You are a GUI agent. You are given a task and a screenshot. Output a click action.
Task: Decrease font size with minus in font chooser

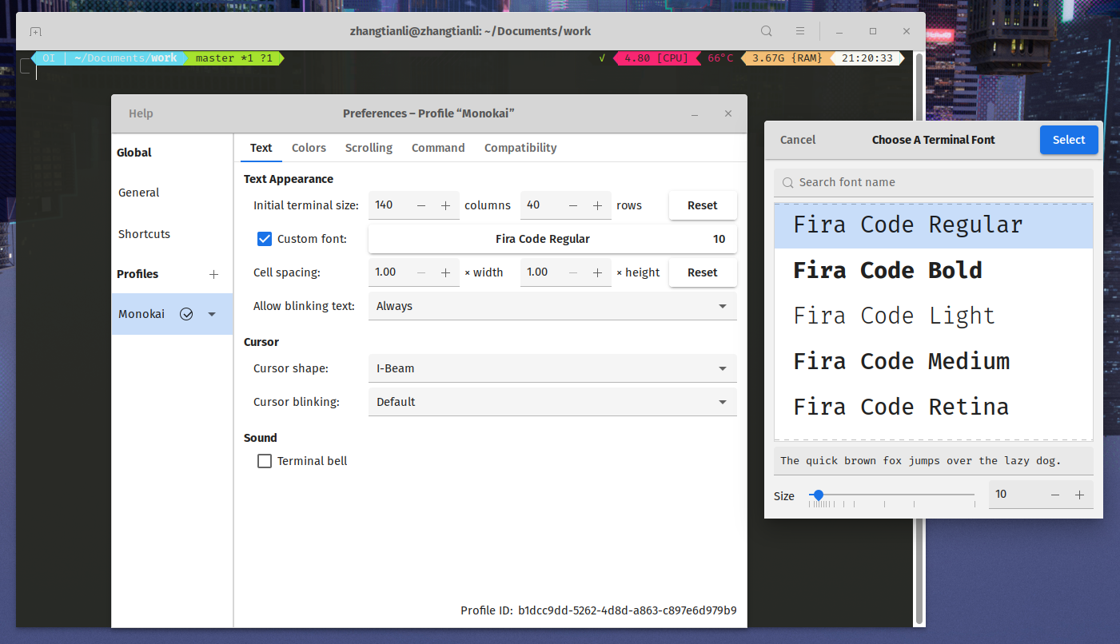click(x=1055, y=495)
